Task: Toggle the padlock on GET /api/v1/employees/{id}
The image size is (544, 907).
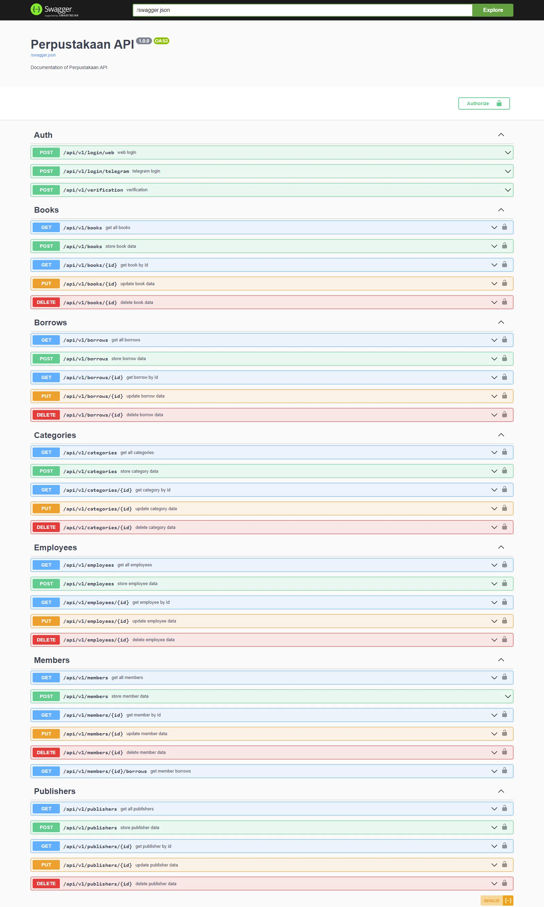Action: pyautogui.click(x=505, y=602)
